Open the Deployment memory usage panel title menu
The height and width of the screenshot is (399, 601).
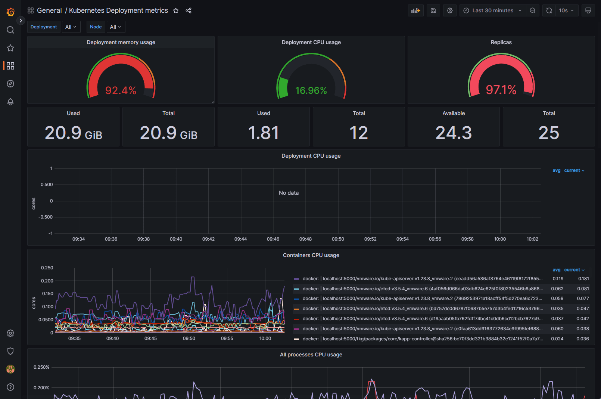(x=121, y=42)
